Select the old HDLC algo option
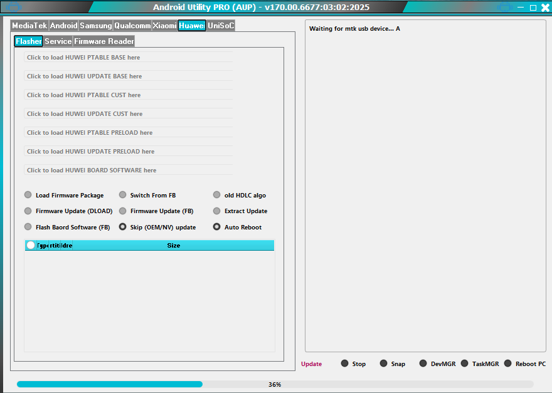The width and height of the screenshot is (552, 393). (x=216, y=194)
